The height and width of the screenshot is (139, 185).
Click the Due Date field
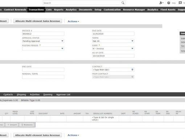click(x=113, y=34)
